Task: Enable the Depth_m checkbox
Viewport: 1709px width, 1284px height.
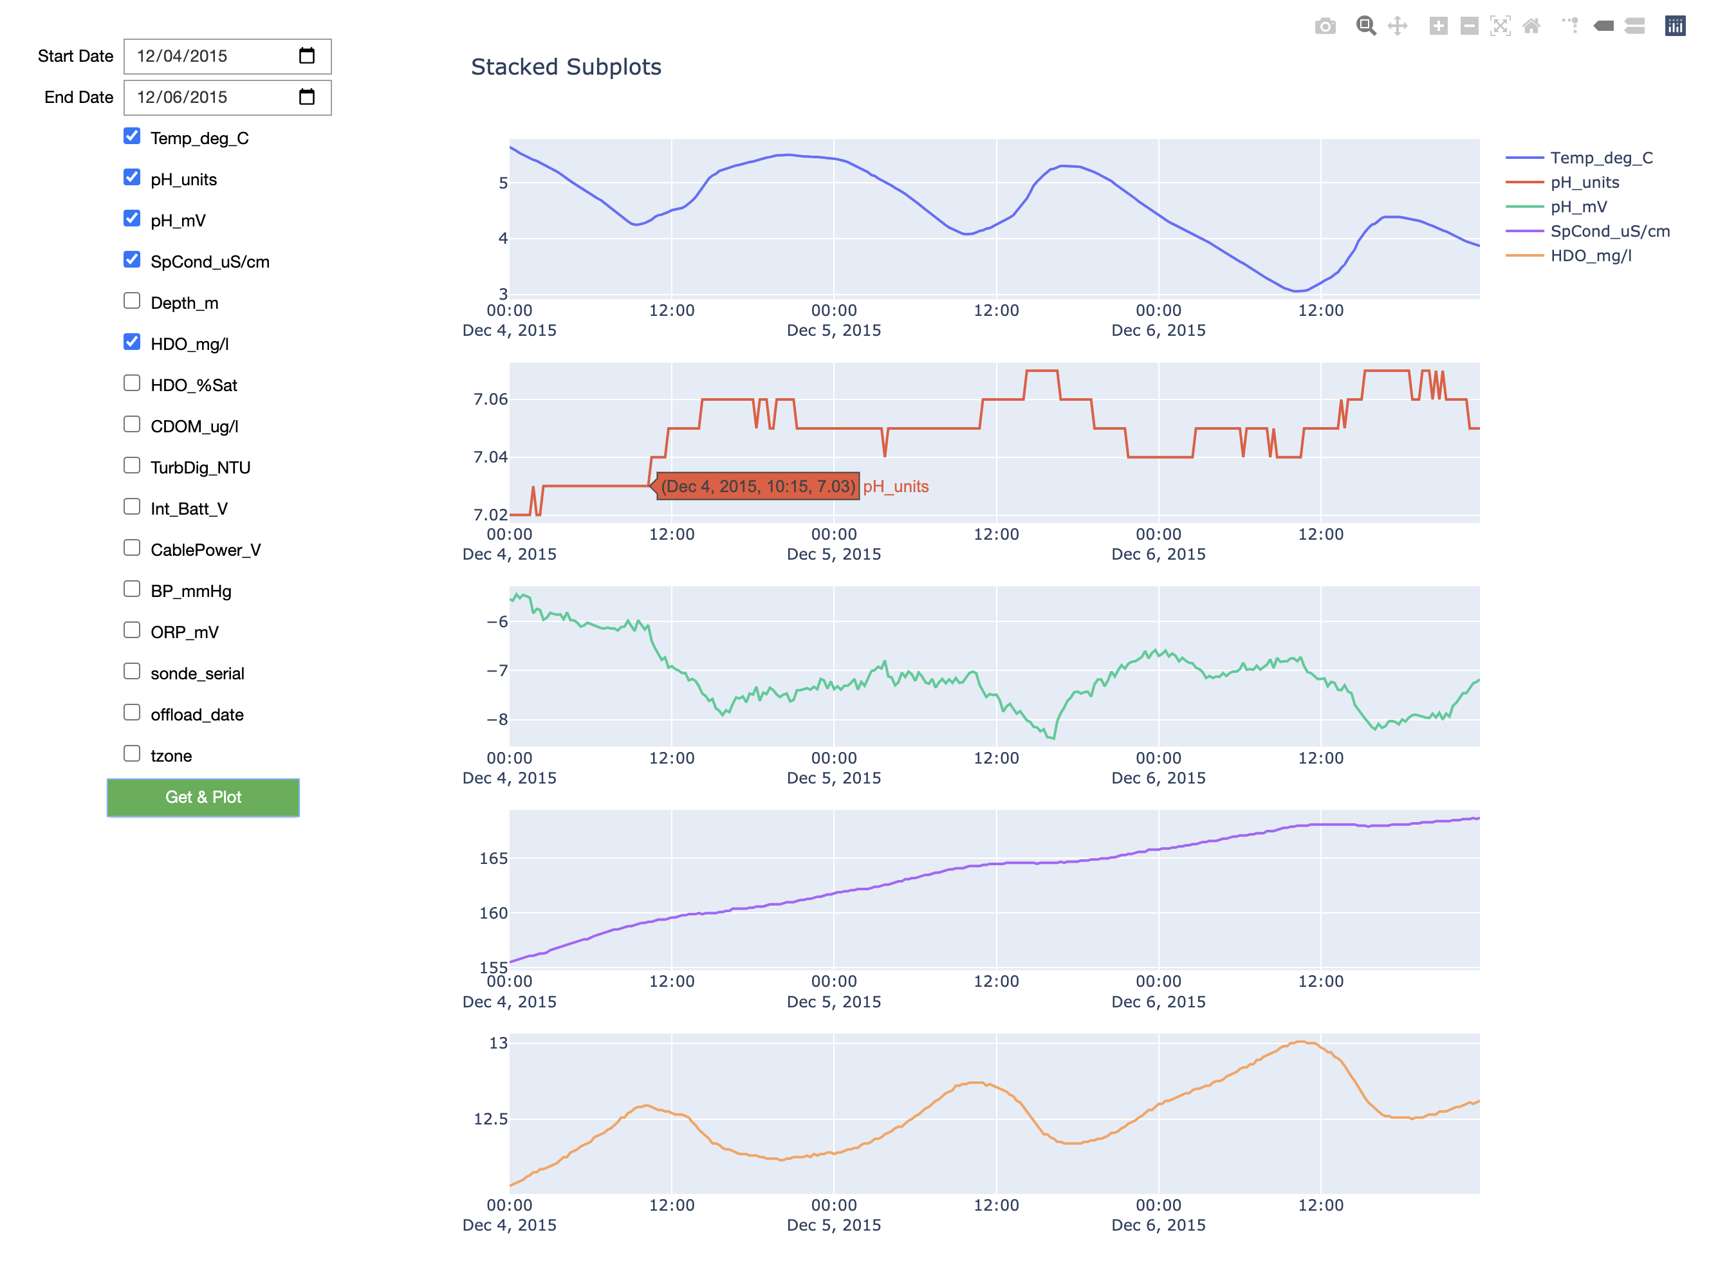Action: click(x=132, y=301)
